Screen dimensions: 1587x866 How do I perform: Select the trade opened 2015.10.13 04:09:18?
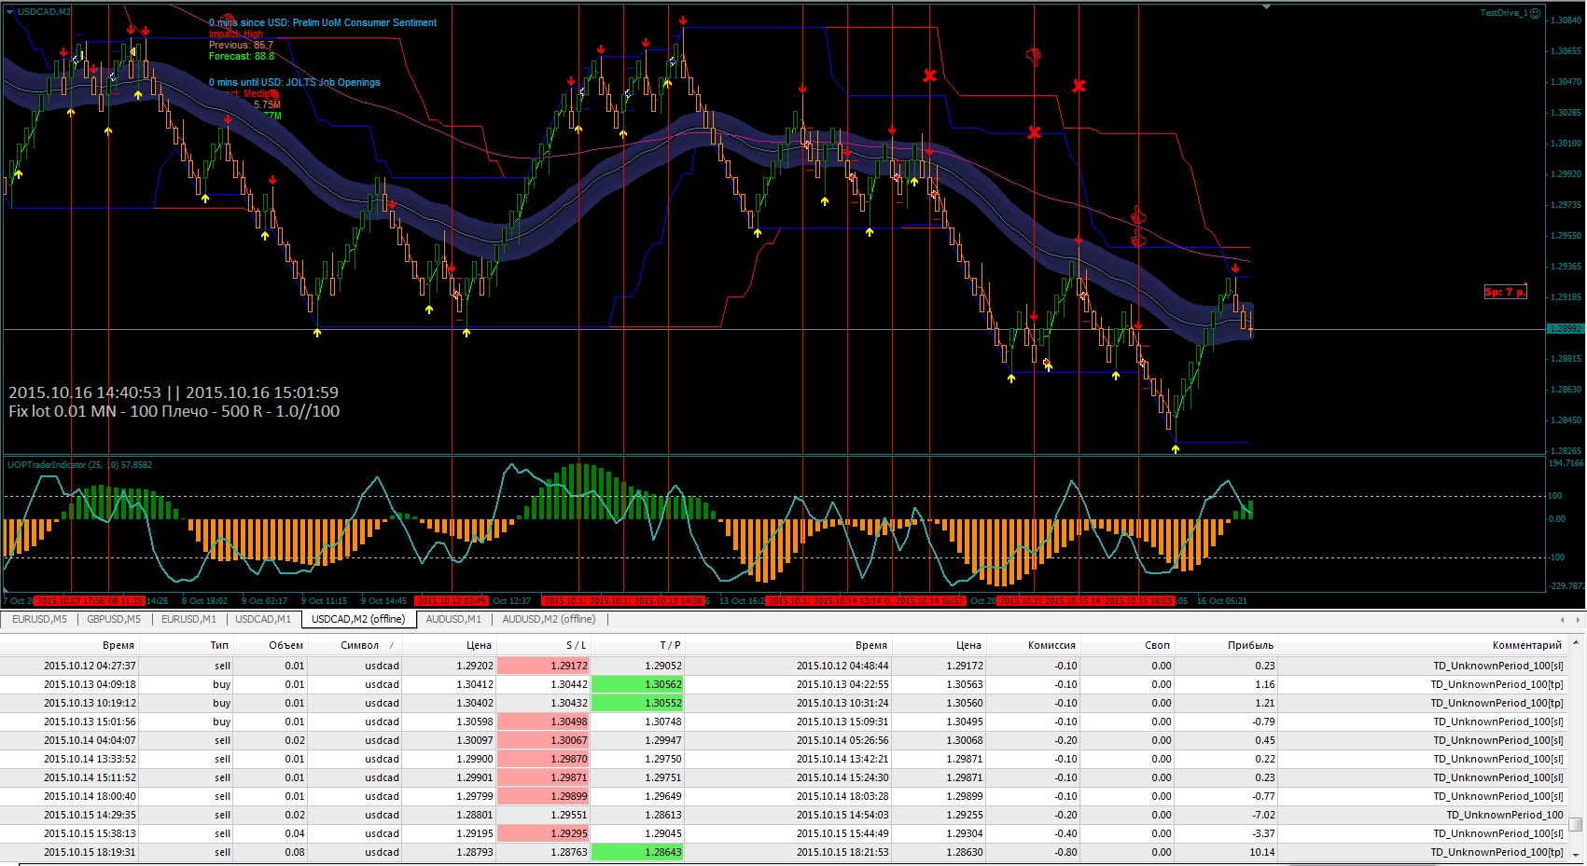pos(784,684)
